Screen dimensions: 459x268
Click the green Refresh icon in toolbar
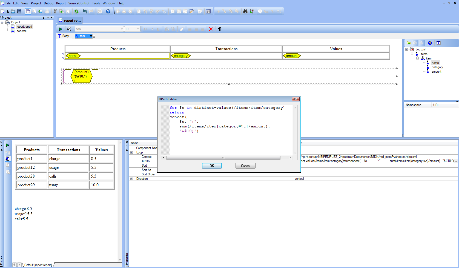coord(76,12)
